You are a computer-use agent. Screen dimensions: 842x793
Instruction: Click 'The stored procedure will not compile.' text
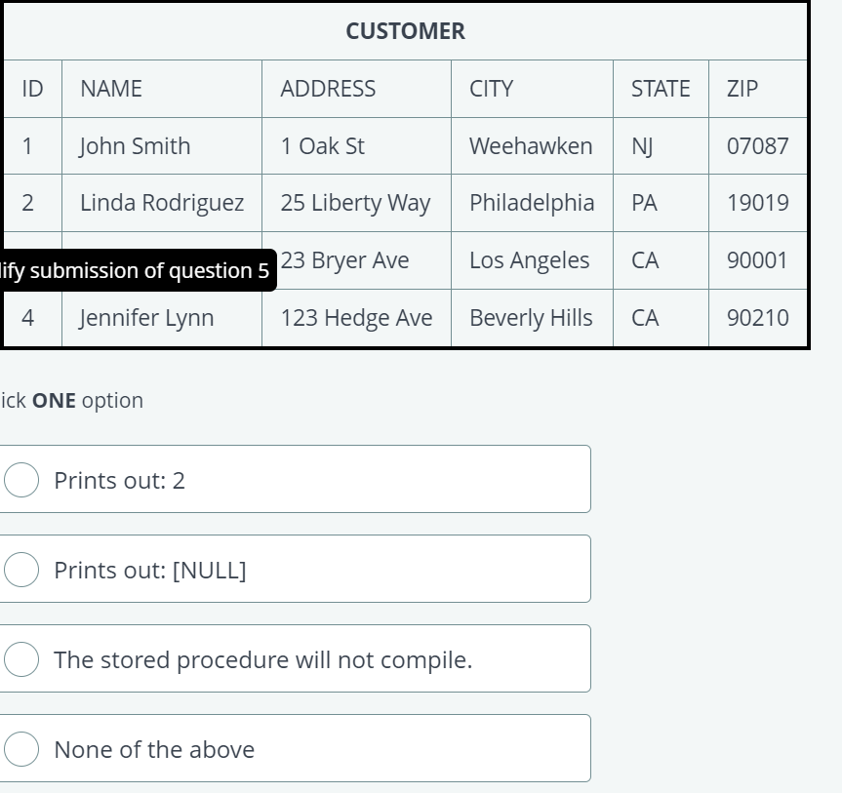[263, 659]
